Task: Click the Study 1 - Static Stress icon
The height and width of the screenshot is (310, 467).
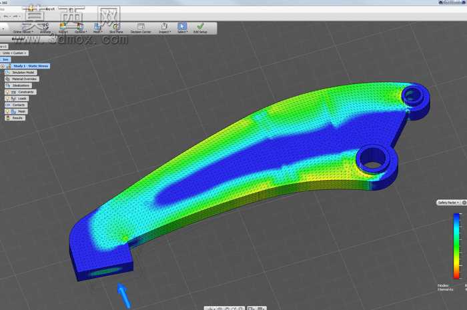Action: click(x=9, y=66)
